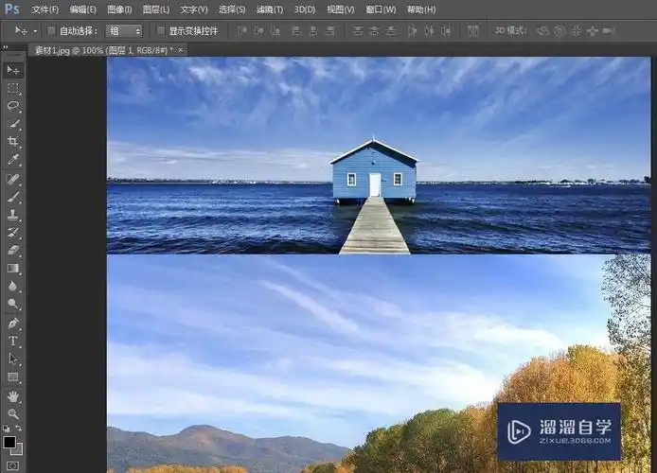The image size is (657, 473).
Task: Toggle Quick Mask mode at toolbox bottom
Action: click(12, 464)
